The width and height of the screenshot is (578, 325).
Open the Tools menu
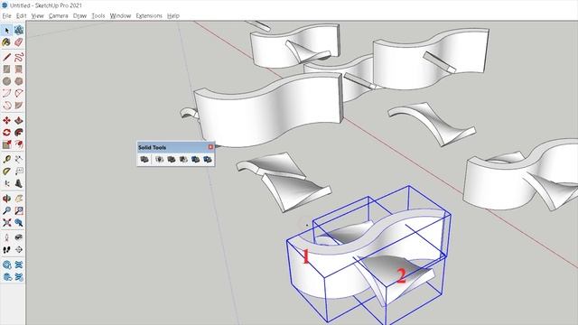click(x=98, y=16)
